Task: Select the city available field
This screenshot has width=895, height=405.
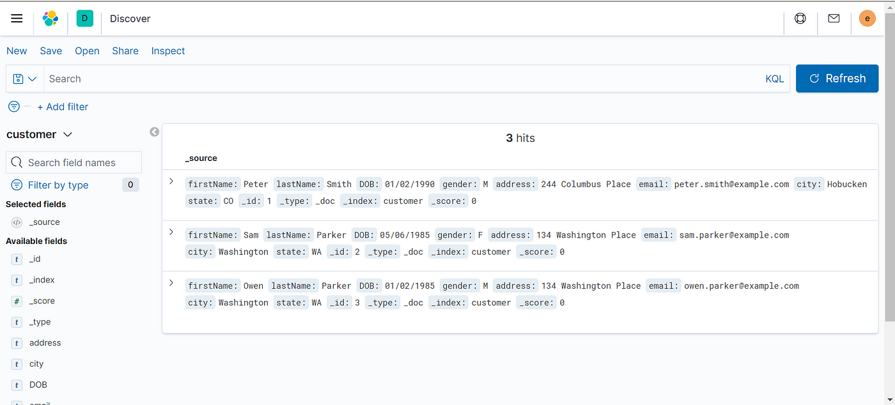Action: [36, 364]
